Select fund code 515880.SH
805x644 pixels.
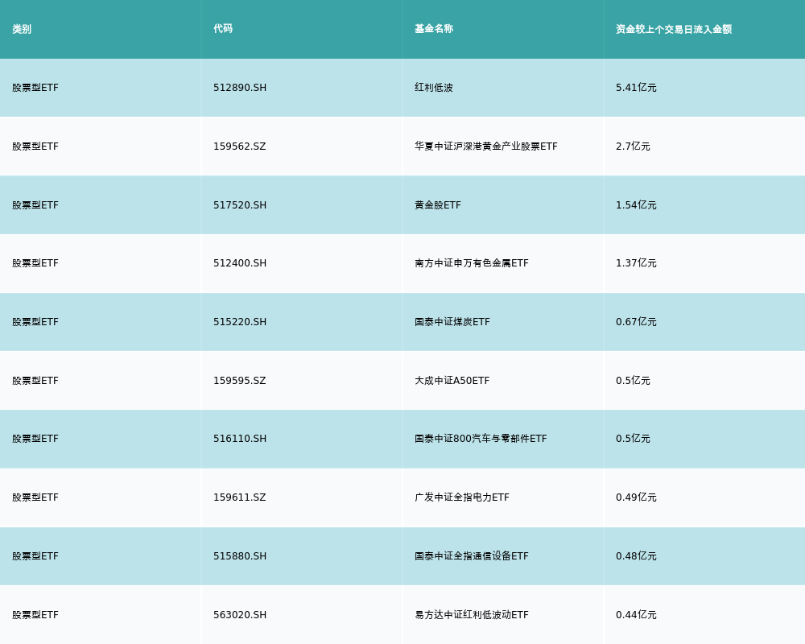(x=240, y=556)
